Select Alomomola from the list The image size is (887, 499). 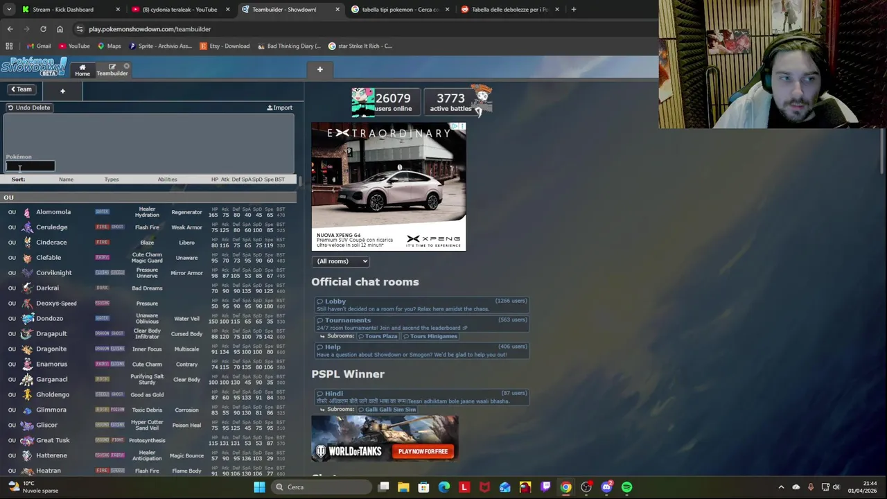tap(148, 212)
